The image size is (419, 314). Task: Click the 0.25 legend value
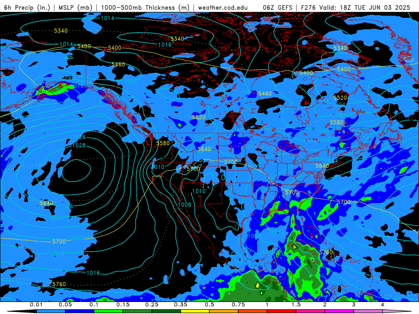(x=152, y=305)
